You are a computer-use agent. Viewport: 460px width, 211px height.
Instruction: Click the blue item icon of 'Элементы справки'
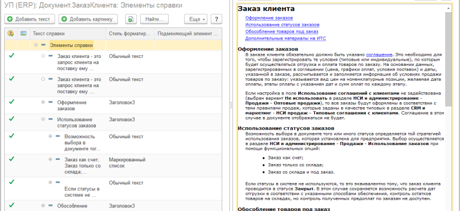tap(43, 45)
